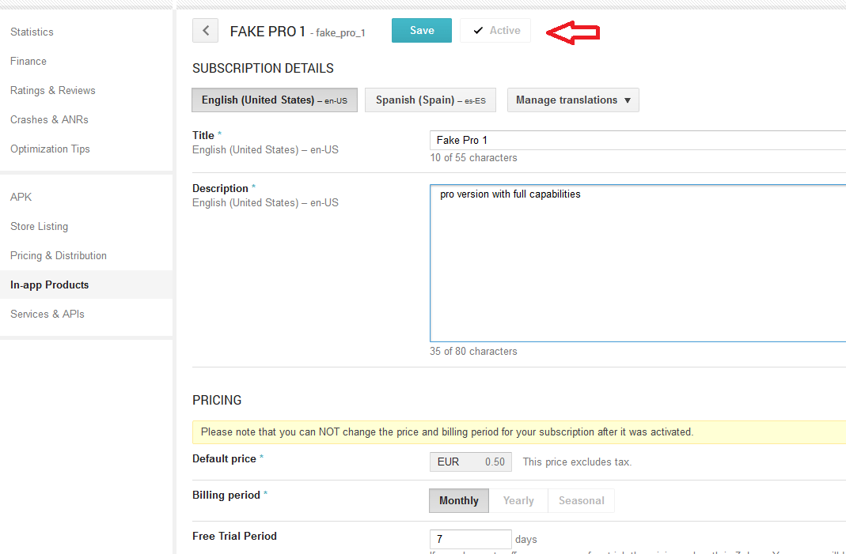Open Crashes & ANRs section
The height and width of the screenshot is (554, 846).
point(49,119)
